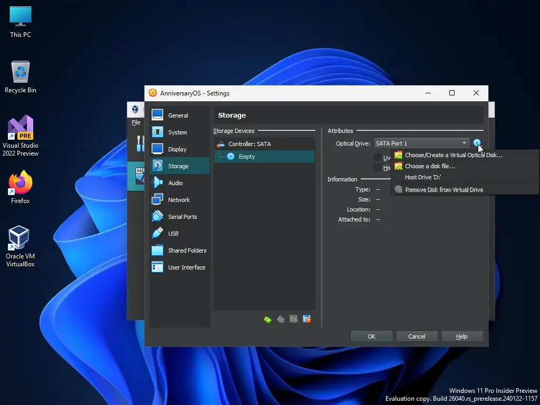Click the add controller icon
This screenshot has width=540, height=405.
(x=267, y=320)
